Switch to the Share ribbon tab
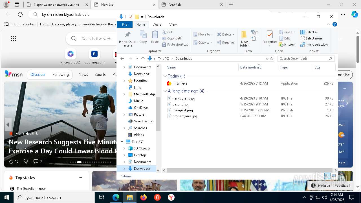This screenshot has height=203, width=361. pyautogui.click(x=157, y=25)
